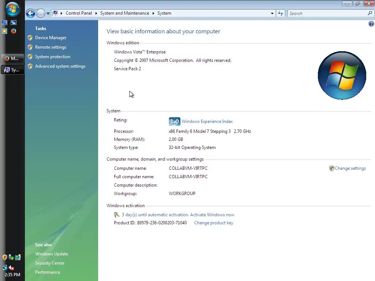The width and height of the screenshot is (375, 281).
Task: Open address bar history dropdown
Action: point(272,14)
